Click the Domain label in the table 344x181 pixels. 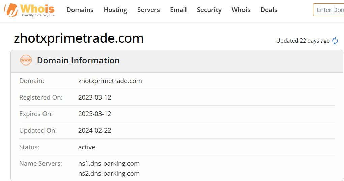coord(32,81)
